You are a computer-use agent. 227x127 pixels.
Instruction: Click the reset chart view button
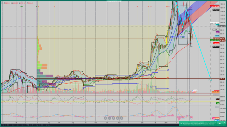113,118
